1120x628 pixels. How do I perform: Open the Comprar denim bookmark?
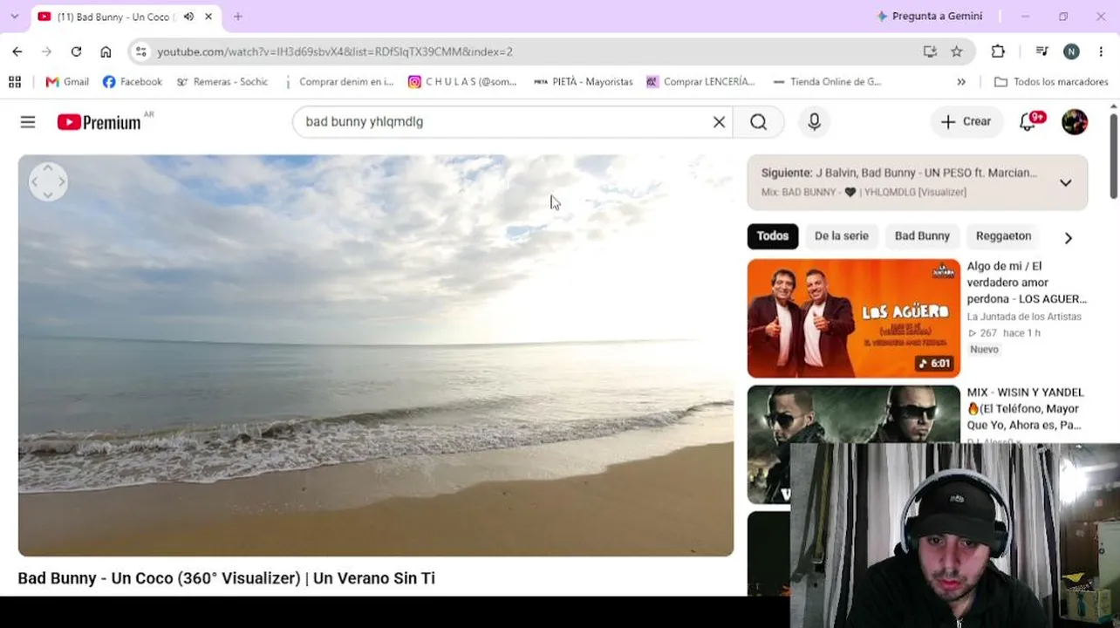tap(338, 82)
